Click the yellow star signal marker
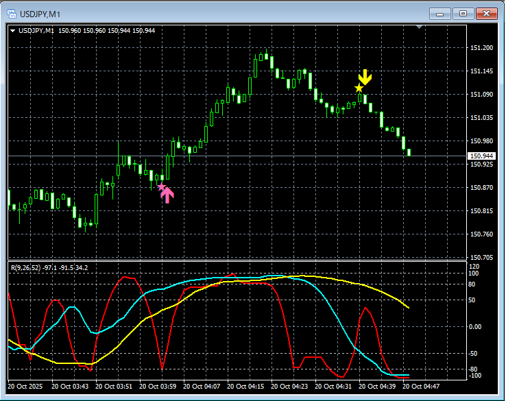Screen dimensions: 506x401 tap(359, 88)
